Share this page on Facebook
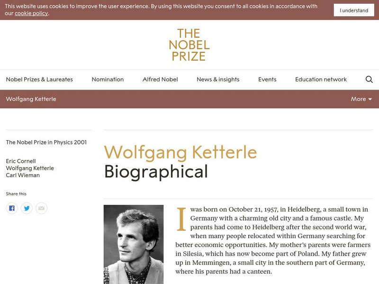 (12, 208)
